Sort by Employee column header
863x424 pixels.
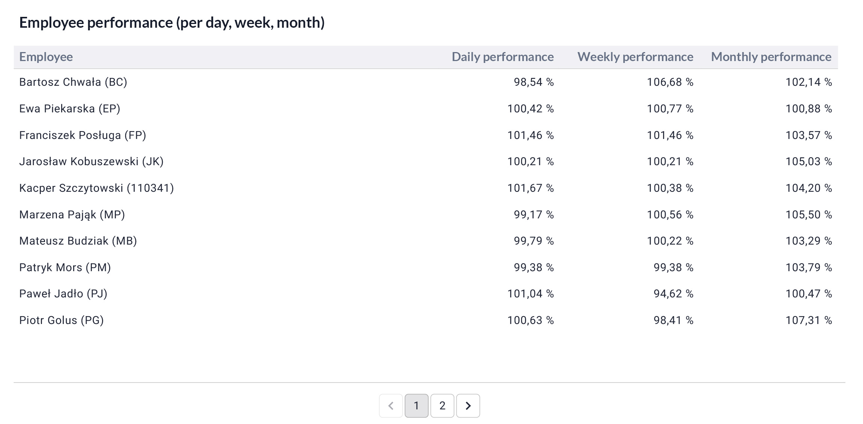46,57
